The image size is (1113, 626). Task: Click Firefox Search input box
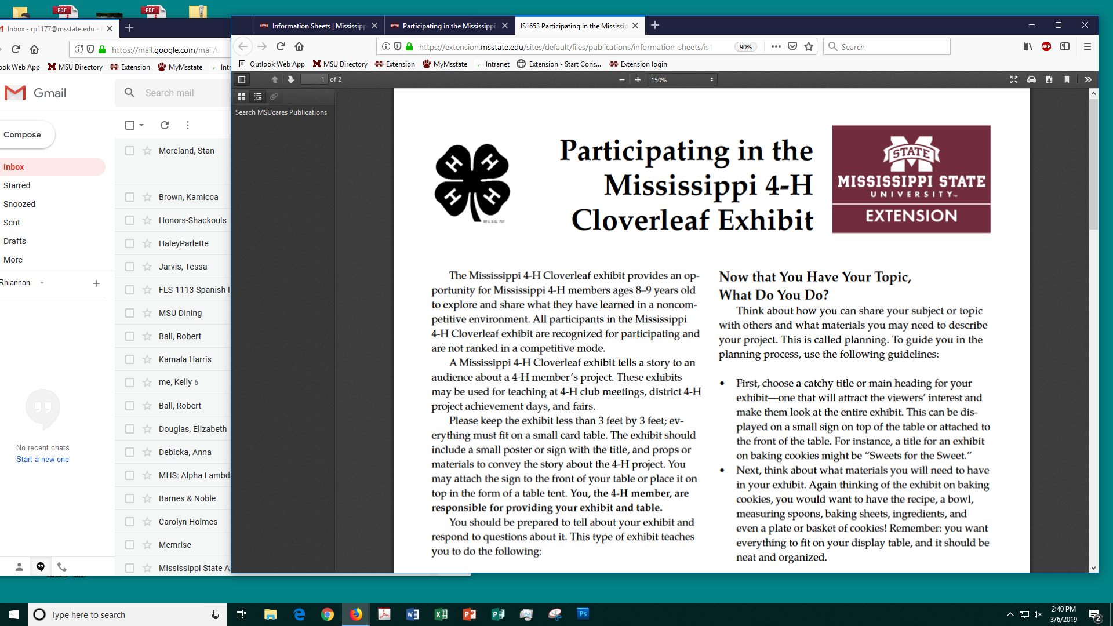coord(887,46)
